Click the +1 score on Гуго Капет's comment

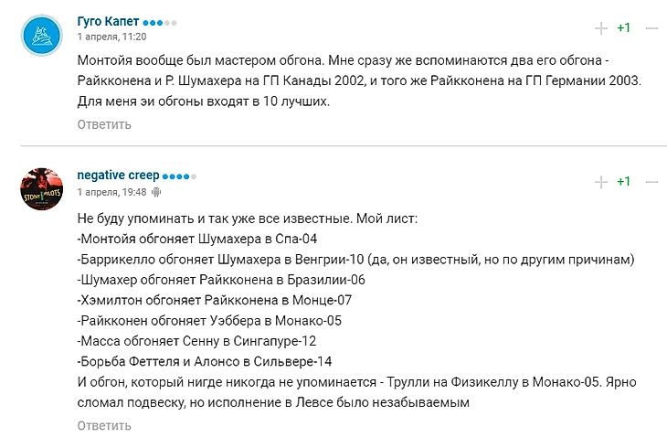click(x=624, y=28)
